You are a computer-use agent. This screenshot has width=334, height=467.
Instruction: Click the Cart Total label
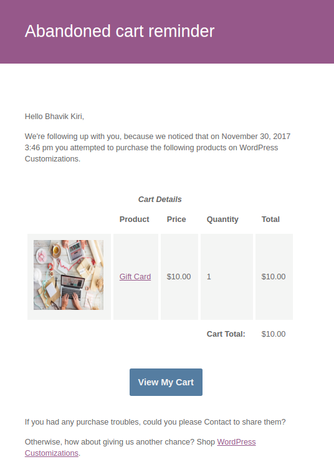coord(226,334)
